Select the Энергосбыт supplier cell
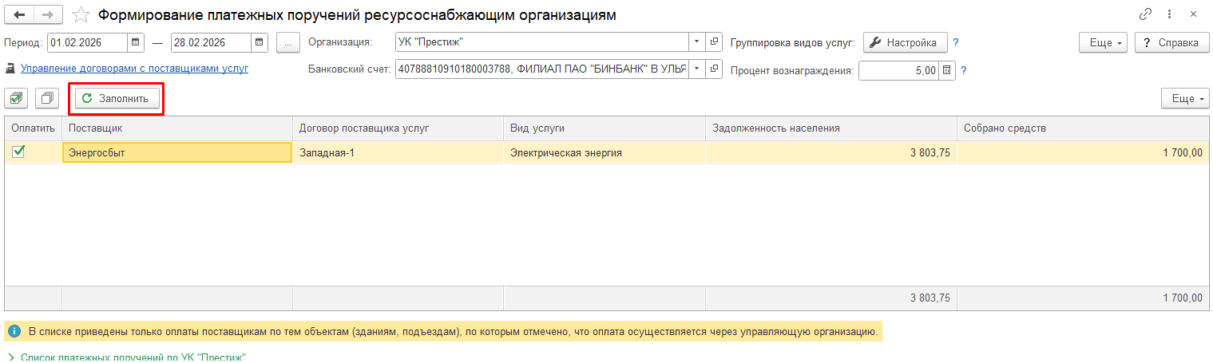 pos(176,152)
